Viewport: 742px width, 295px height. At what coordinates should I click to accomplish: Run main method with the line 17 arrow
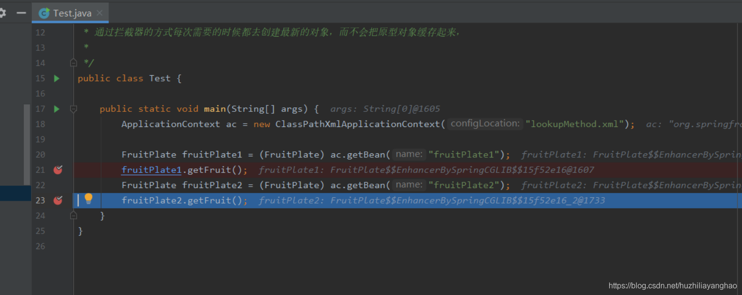(57, 109)
